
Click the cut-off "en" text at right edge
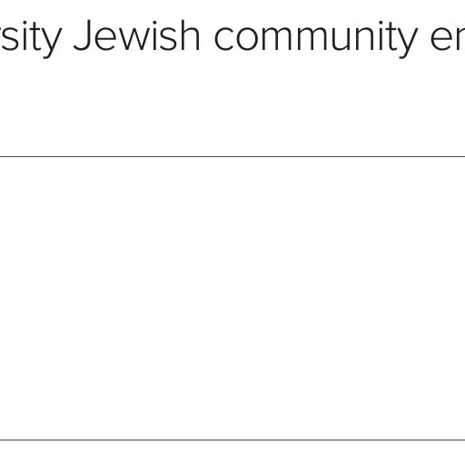[x=448, y=39]
